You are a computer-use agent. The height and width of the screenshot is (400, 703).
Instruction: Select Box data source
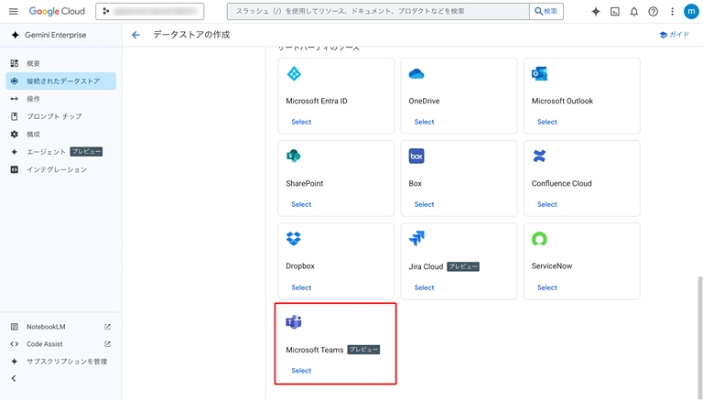[x=424, y=204]
